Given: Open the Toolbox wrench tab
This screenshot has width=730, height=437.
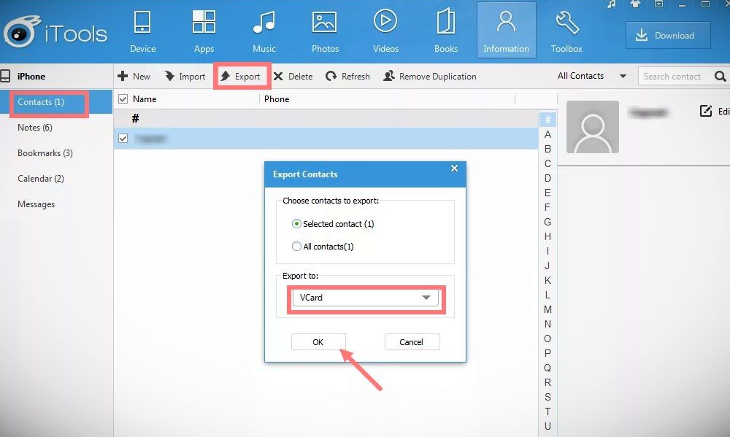Looking at the screenshot, I should [566, 31].
